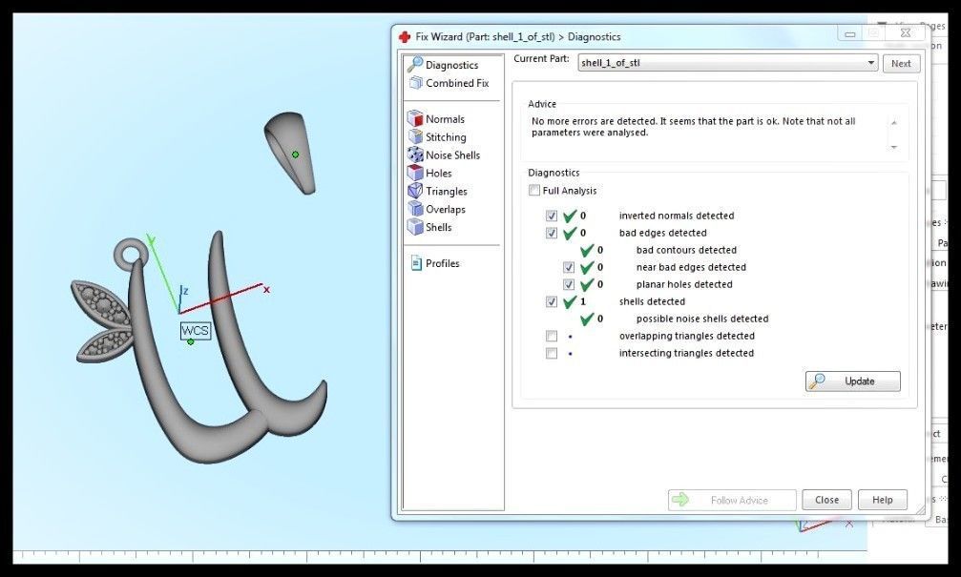Select the Noise Shells fix icon
This screenshot has height=577, width=961.
[415, 155]
